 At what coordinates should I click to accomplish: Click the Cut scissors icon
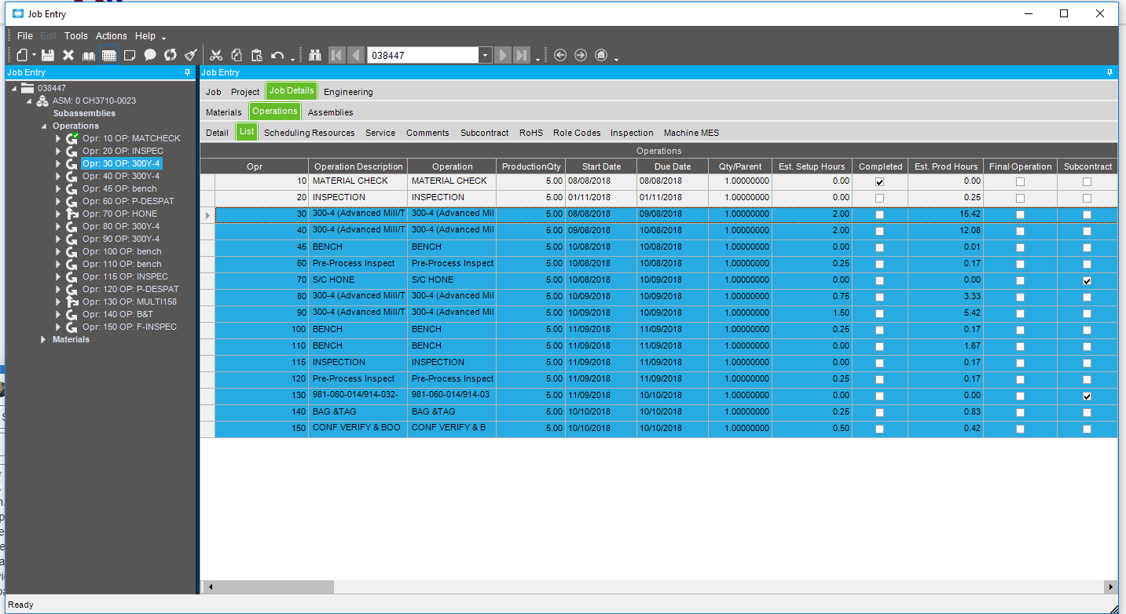pyautogui.click(x=216, y=55)
